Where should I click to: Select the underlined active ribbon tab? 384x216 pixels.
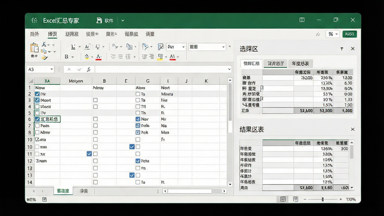[52, 34]
